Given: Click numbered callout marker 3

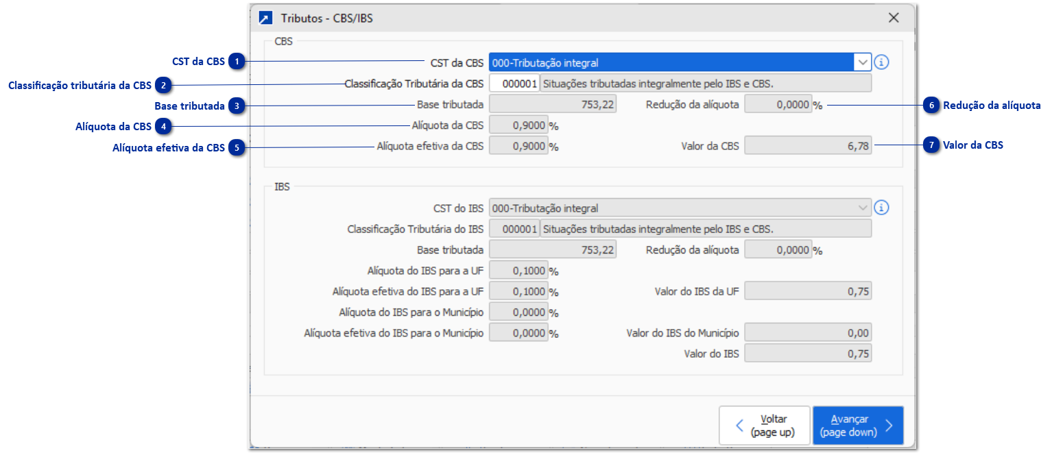Looking at the screenshot, I should tap(237, 106).
